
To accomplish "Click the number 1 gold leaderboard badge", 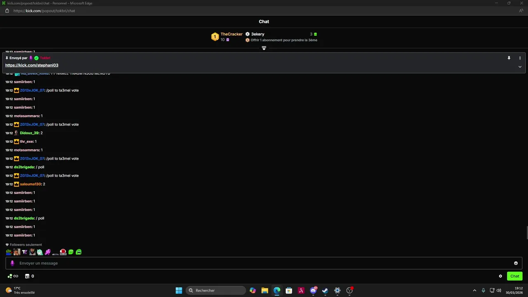I will (x=214, y=37).
